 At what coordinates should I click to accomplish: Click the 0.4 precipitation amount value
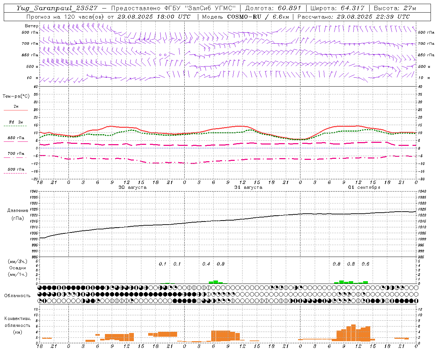coord(206,264)
